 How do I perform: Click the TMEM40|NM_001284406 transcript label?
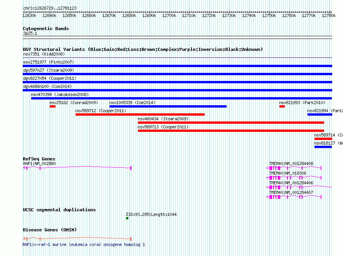tap(291, 183)
